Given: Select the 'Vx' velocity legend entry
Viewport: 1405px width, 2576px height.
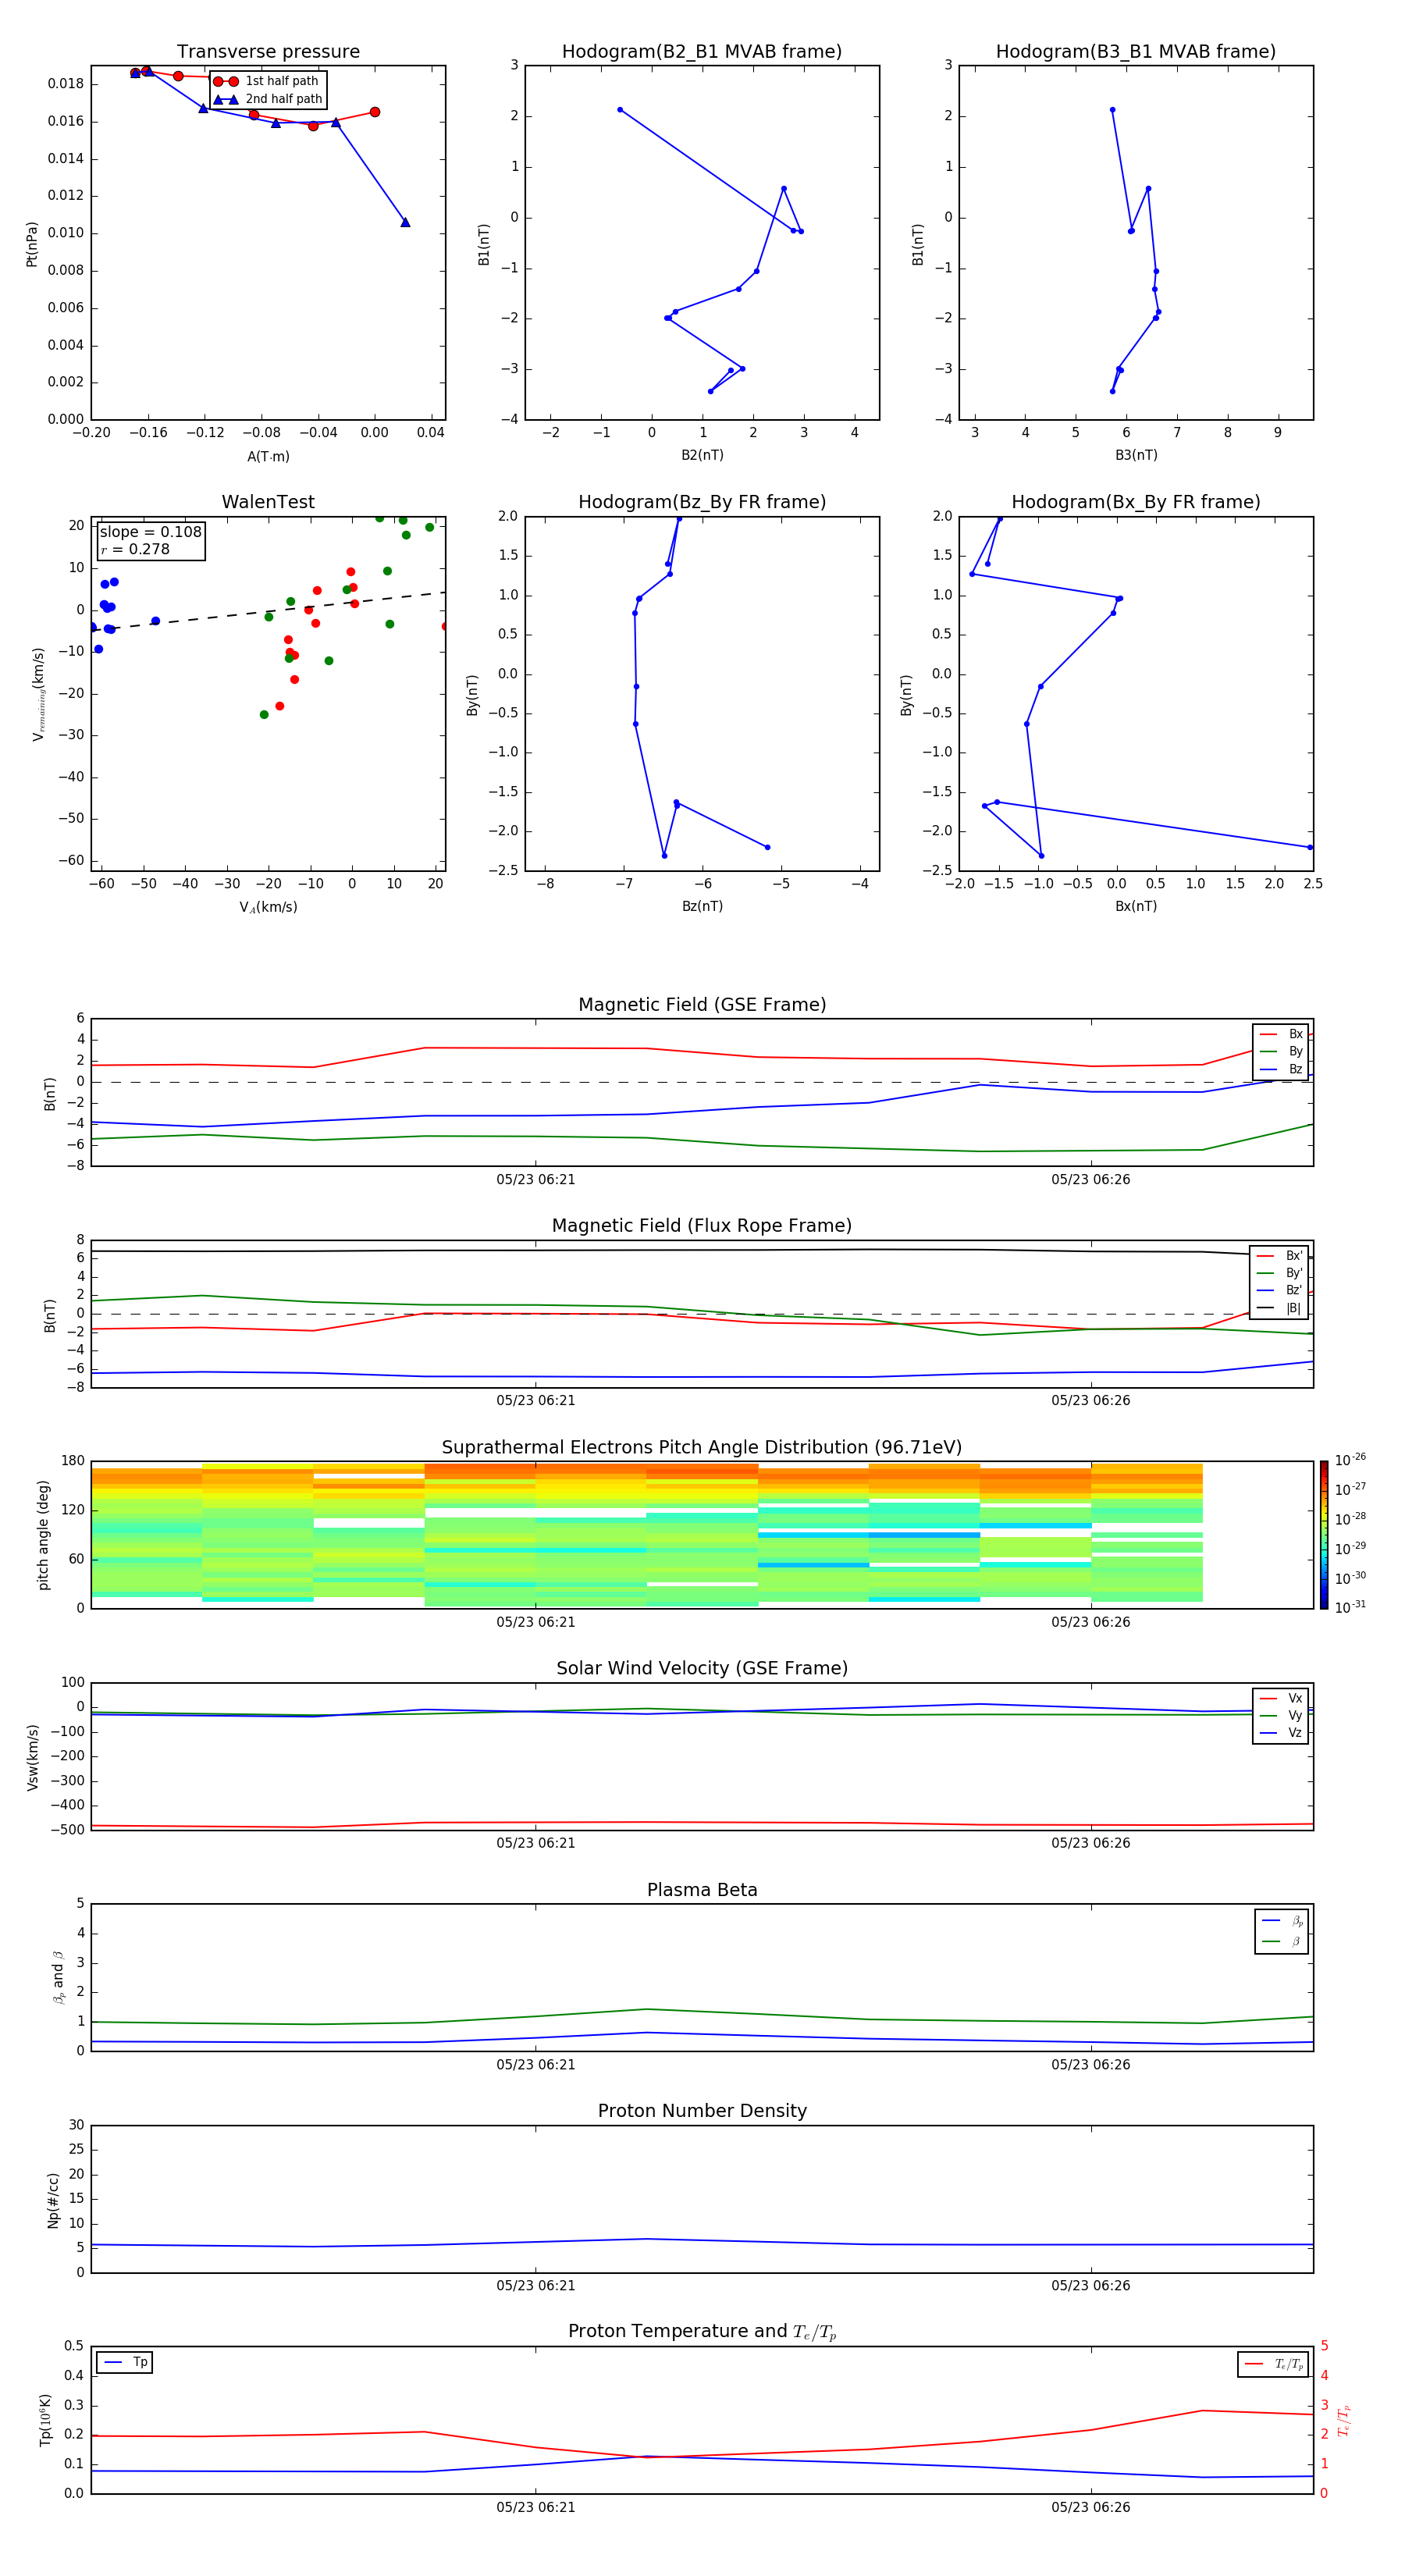Looking at the screenshot, I should [x=1282, y=1698].
